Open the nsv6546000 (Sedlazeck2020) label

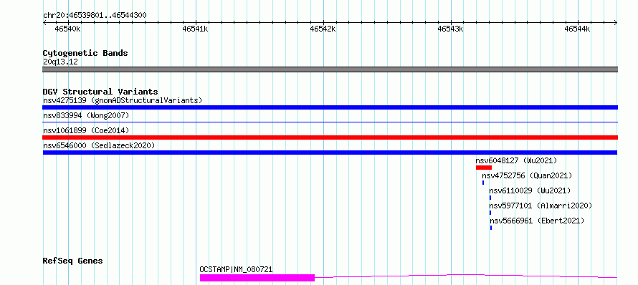[99, 145]
